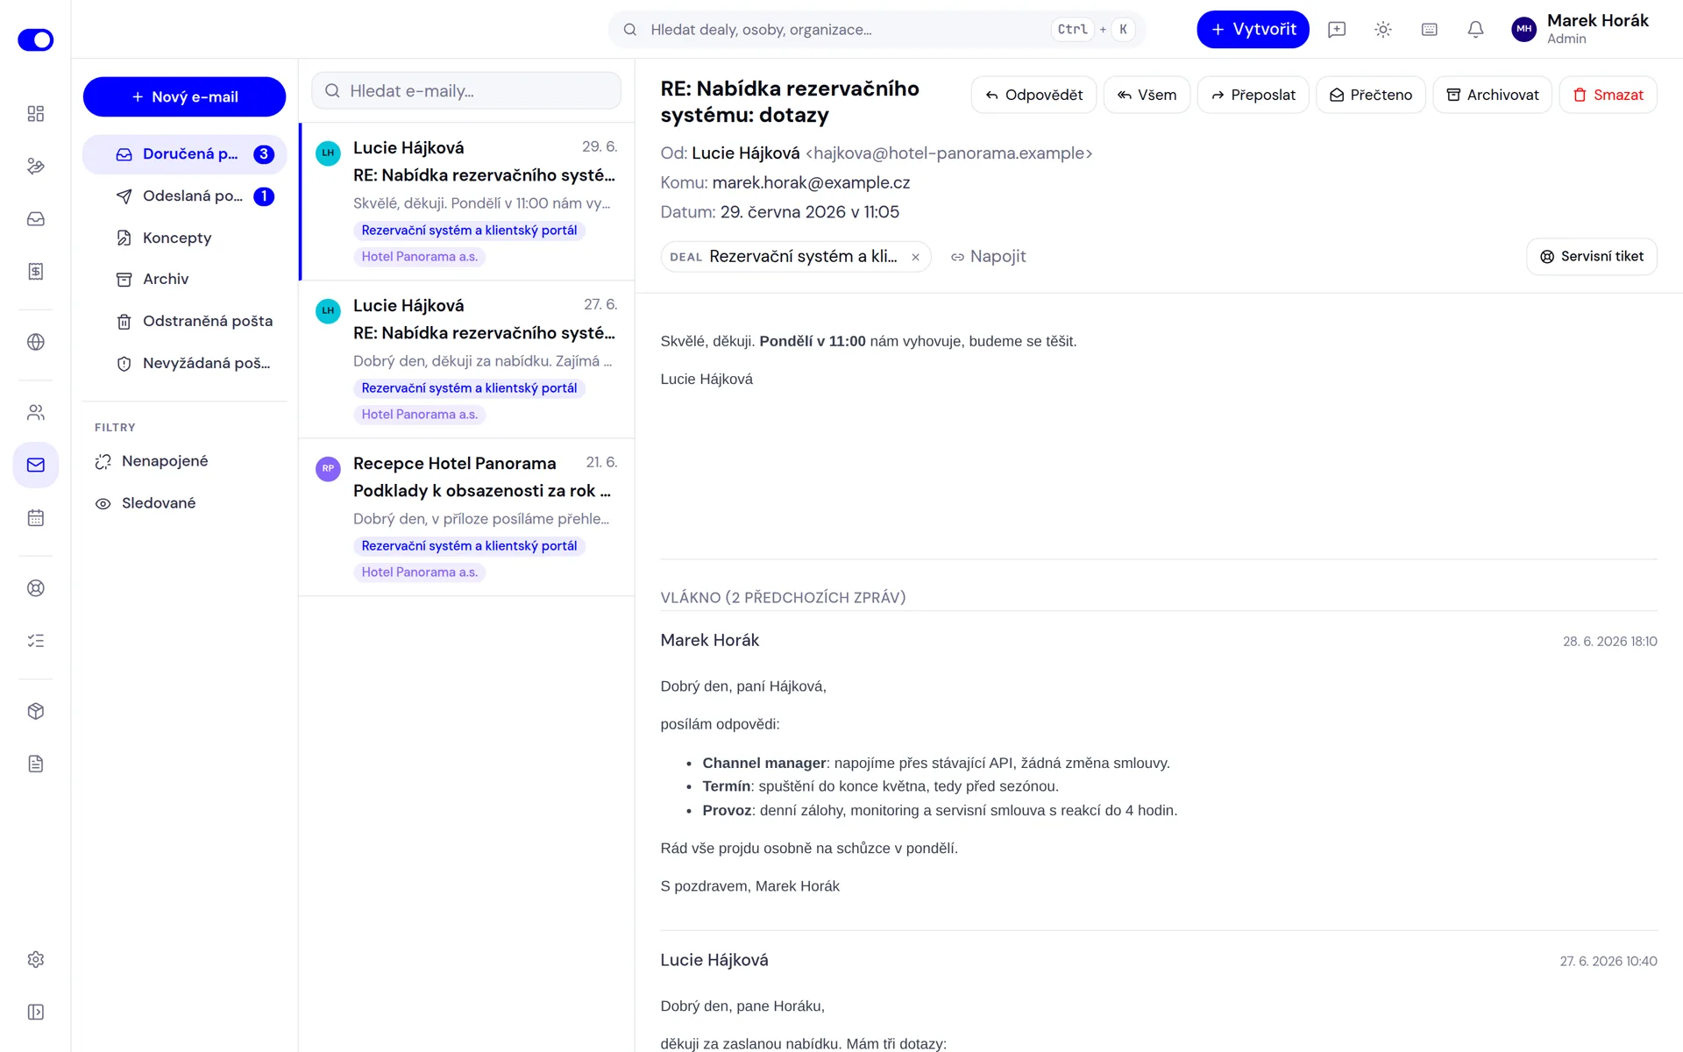
Task: Mark email with Přečteno button
Action: pos(1370,95)
